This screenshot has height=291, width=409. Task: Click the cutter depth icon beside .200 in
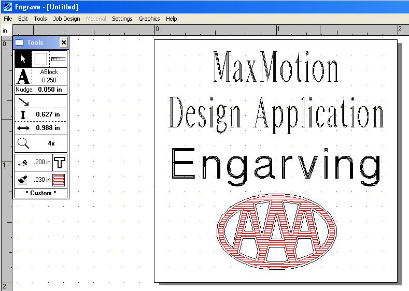23,163
